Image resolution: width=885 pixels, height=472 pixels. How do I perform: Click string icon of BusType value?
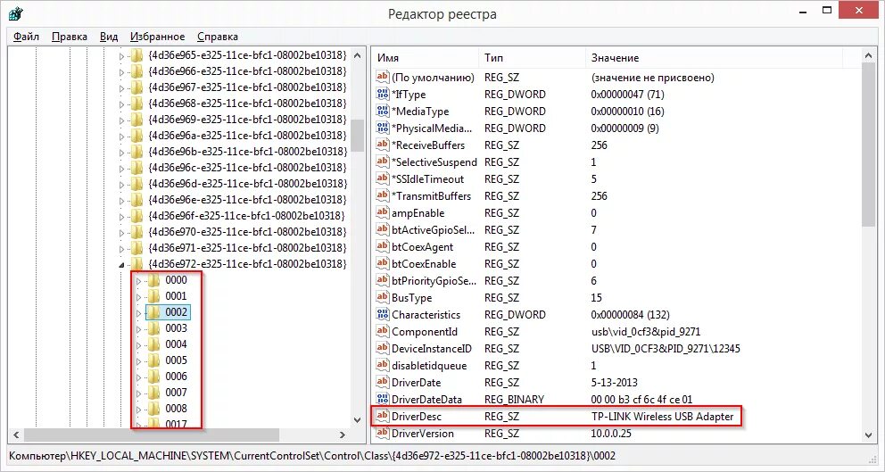pos(383,297)
